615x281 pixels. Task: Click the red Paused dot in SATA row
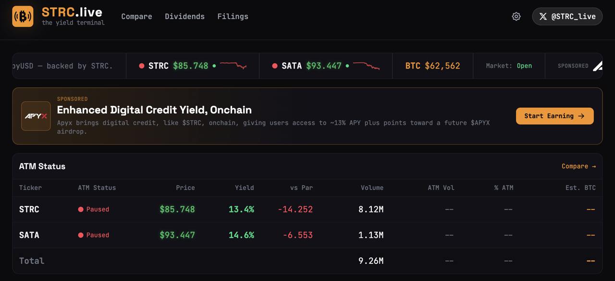(81, 235)
